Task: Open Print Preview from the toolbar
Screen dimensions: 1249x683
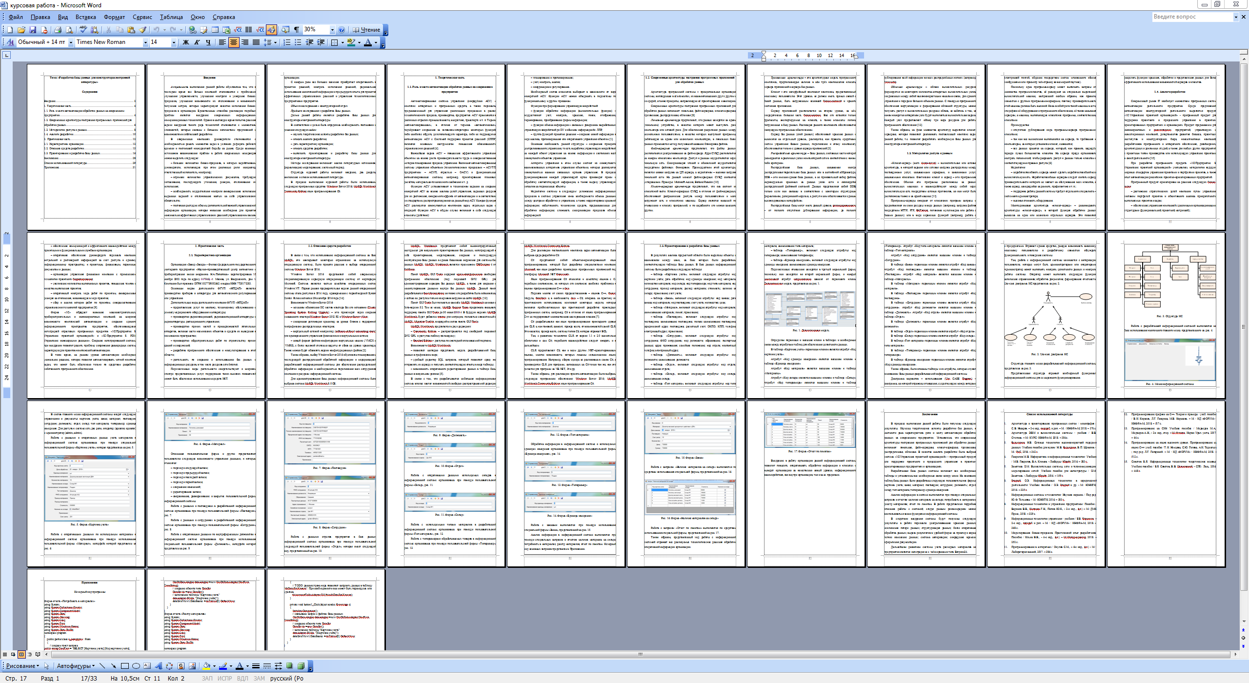Action: point(68,30)
